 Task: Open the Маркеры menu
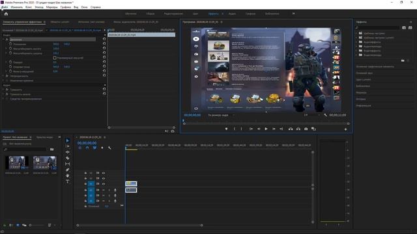(52, 7)
